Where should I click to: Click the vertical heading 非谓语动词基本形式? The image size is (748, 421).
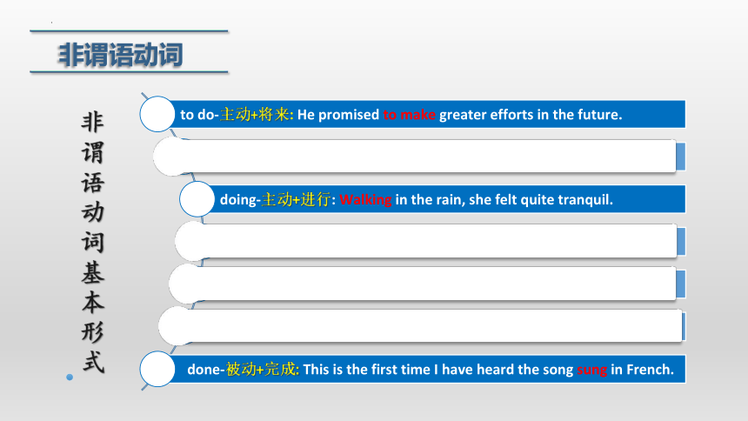[92, 242]
